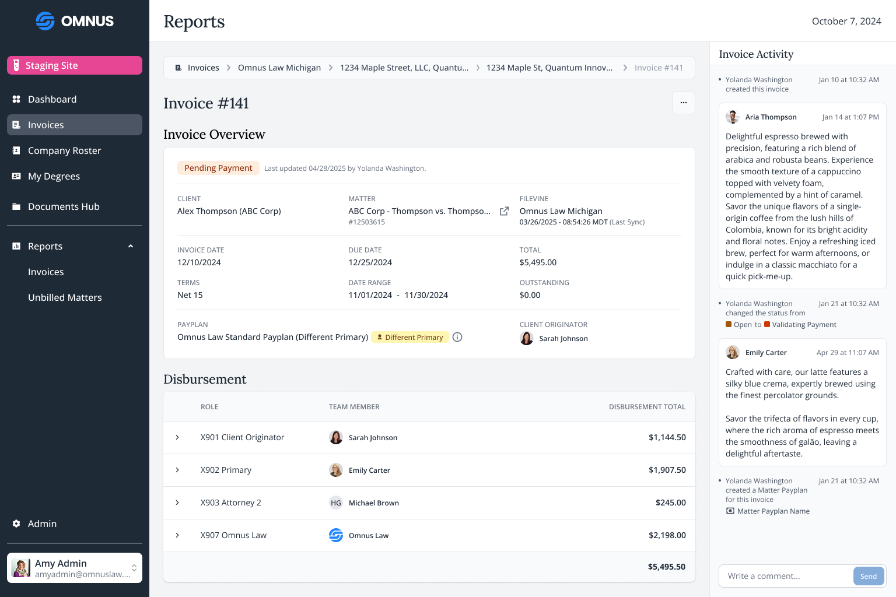The image size is (896, 597).
Task: Collapse the Reports section in sidebar
Action: 131,246
